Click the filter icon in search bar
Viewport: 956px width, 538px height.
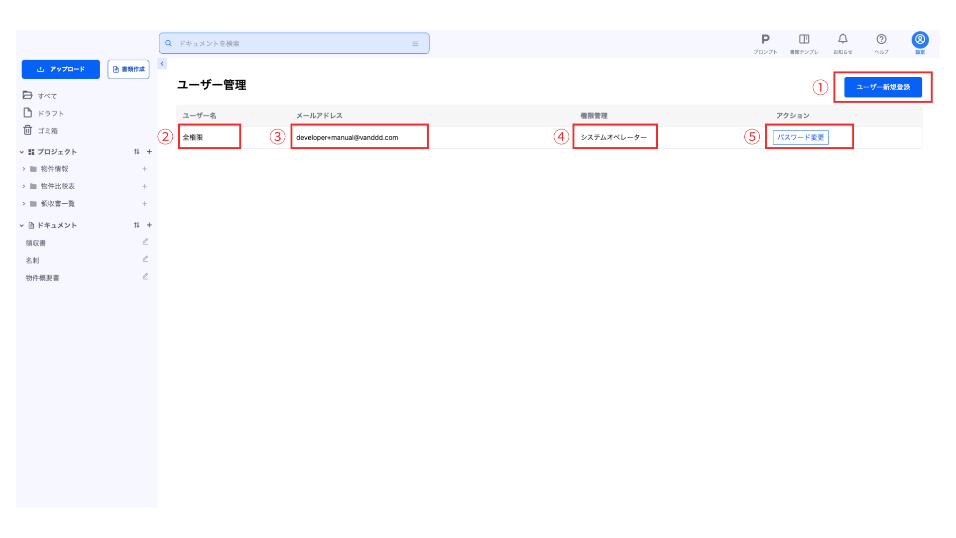[415, 44]
